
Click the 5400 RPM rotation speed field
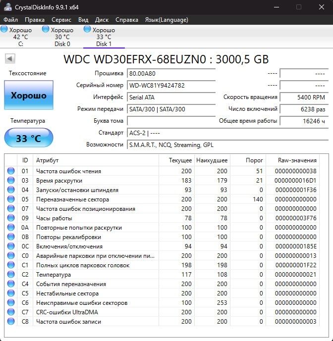click(304, 97)
